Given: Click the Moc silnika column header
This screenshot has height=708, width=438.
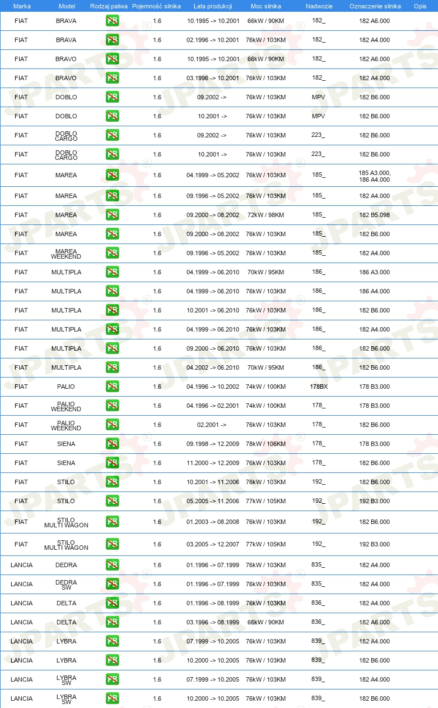Looking at the screenshot, I should pyautogui.click(x=265, y=6).
